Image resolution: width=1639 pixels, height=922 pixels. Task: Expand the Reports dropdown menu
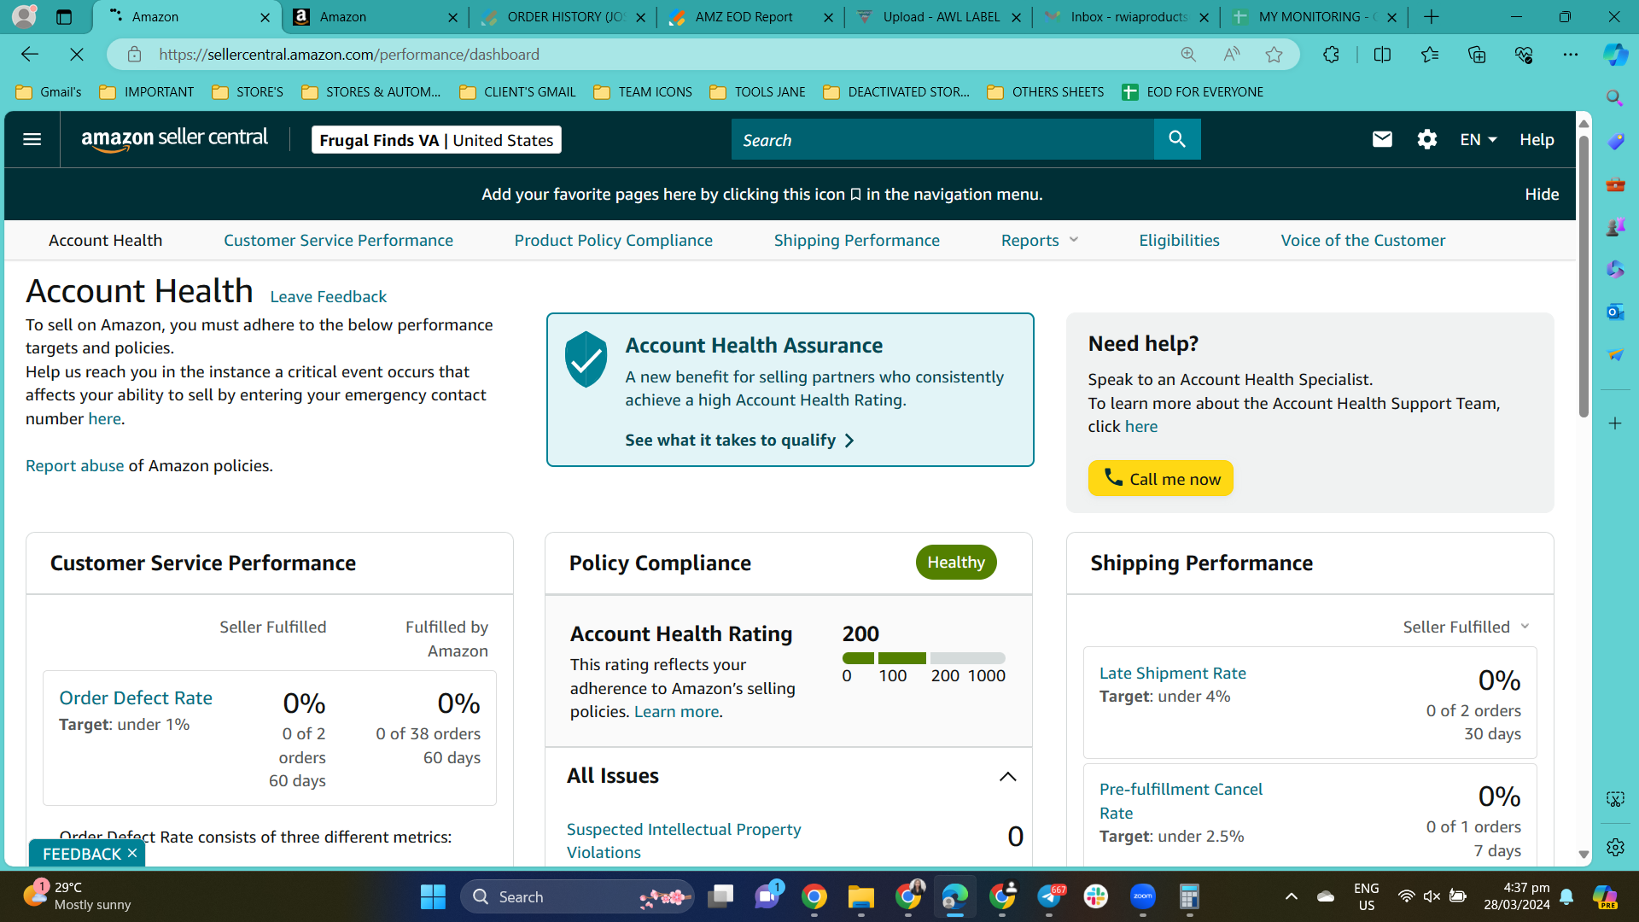point(1040,241)
